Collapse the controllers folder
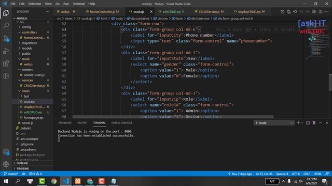 pos(29,32)
